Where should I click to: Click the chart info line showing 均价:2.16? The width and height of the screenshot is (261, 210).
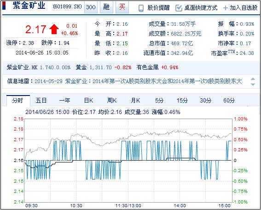coord(103,112)
